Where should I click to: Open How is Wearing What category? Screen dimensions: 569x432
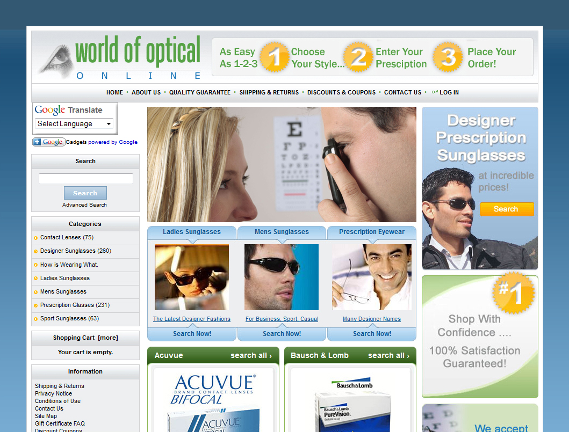69,265
